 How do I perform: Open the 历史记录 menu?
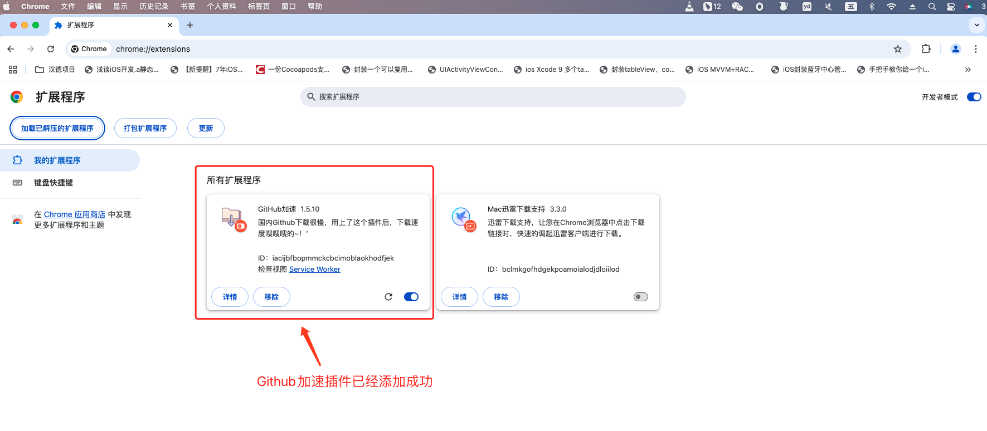coord(154,7)
